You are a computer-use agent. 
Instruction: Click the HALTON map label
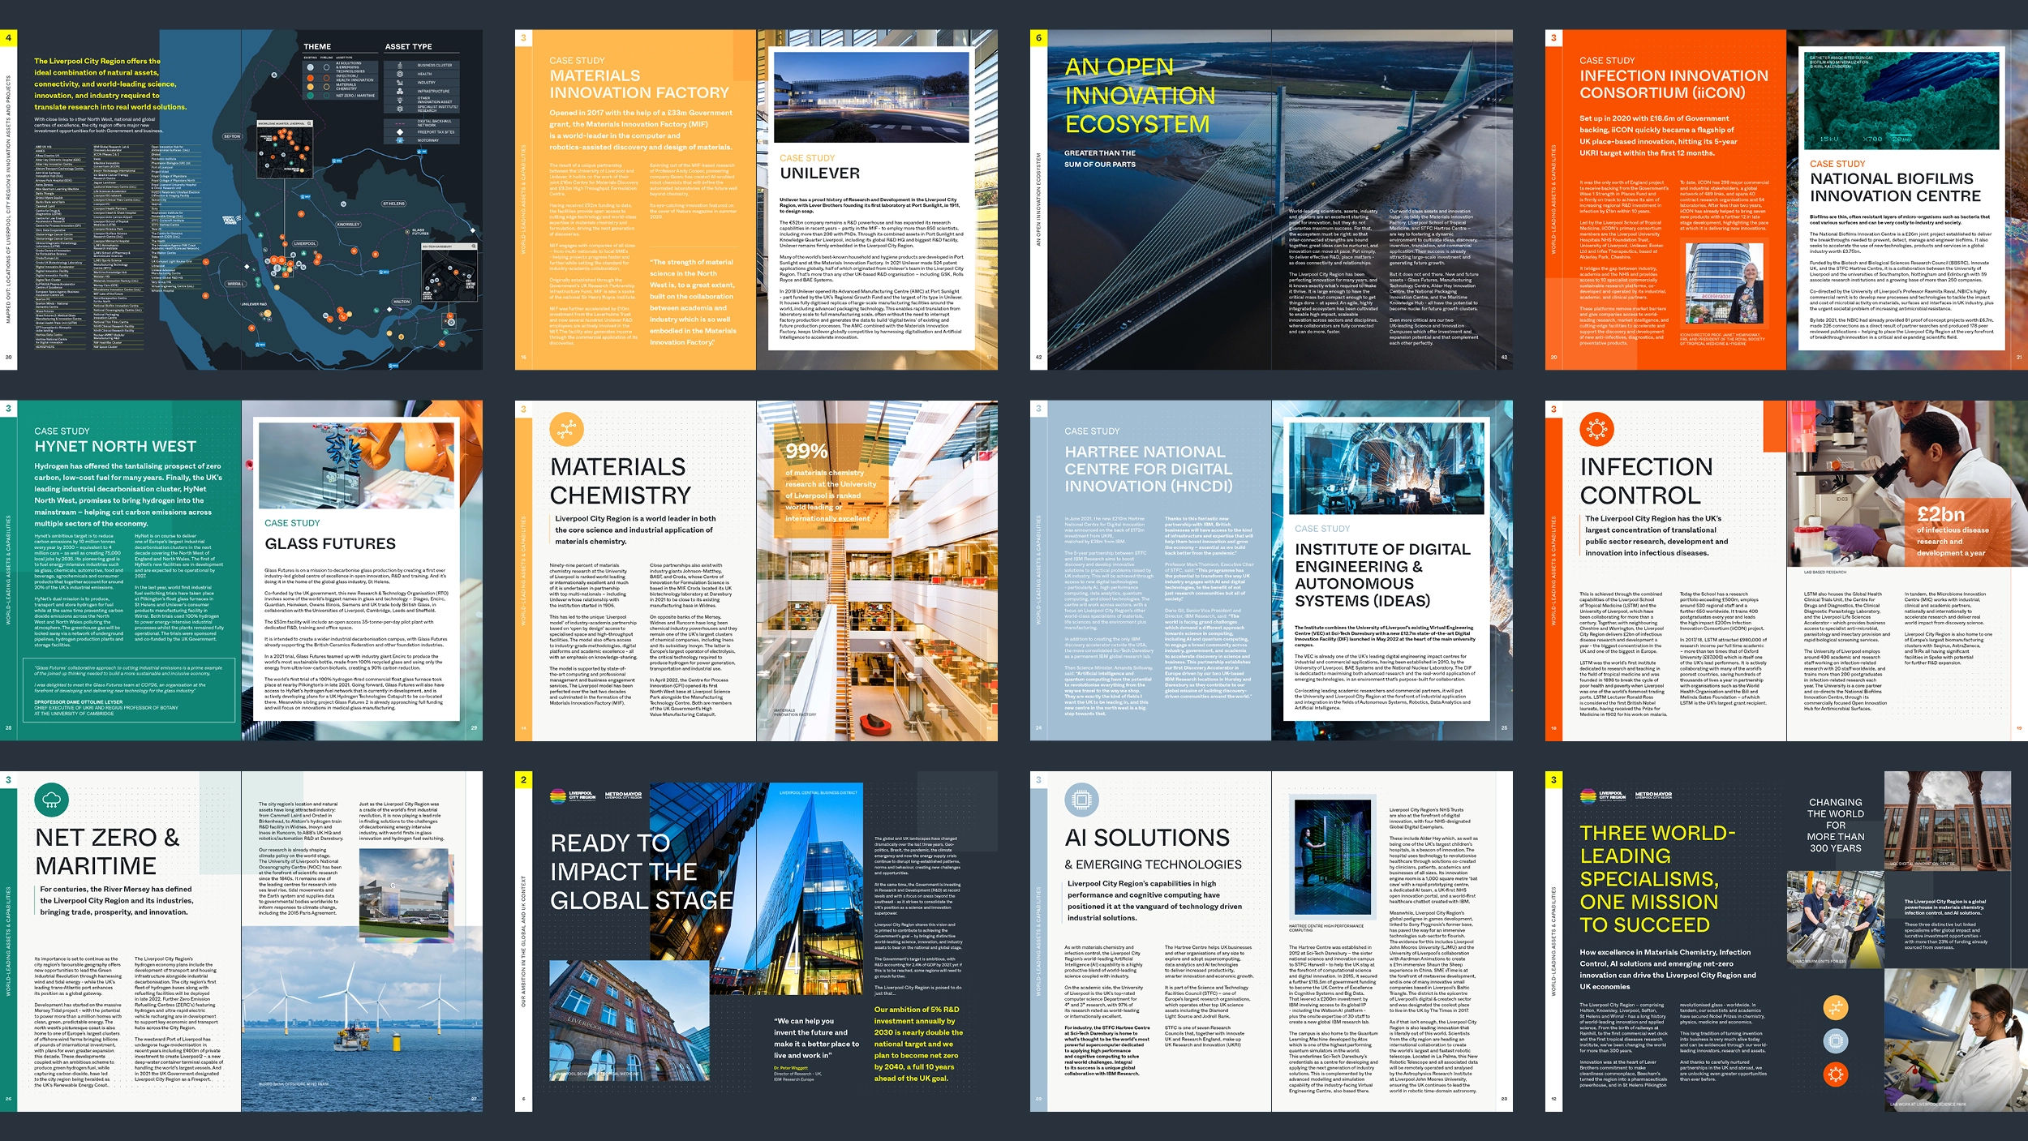pyautogui.click(x=402, y=302)
